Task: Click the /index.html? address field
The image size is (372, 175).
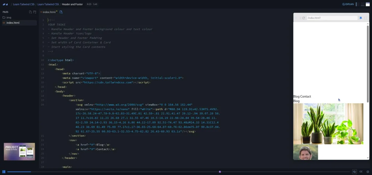Action: [x=332, y=18]
